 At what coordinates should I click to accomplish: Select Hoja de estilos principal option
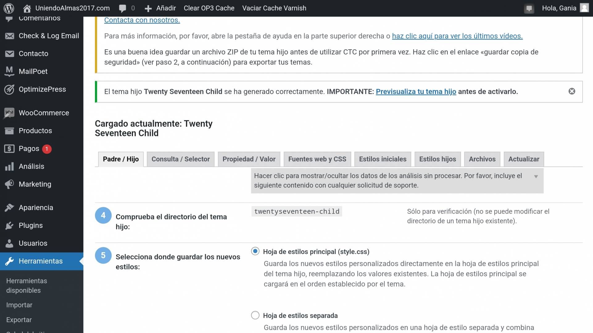point(255,251)
